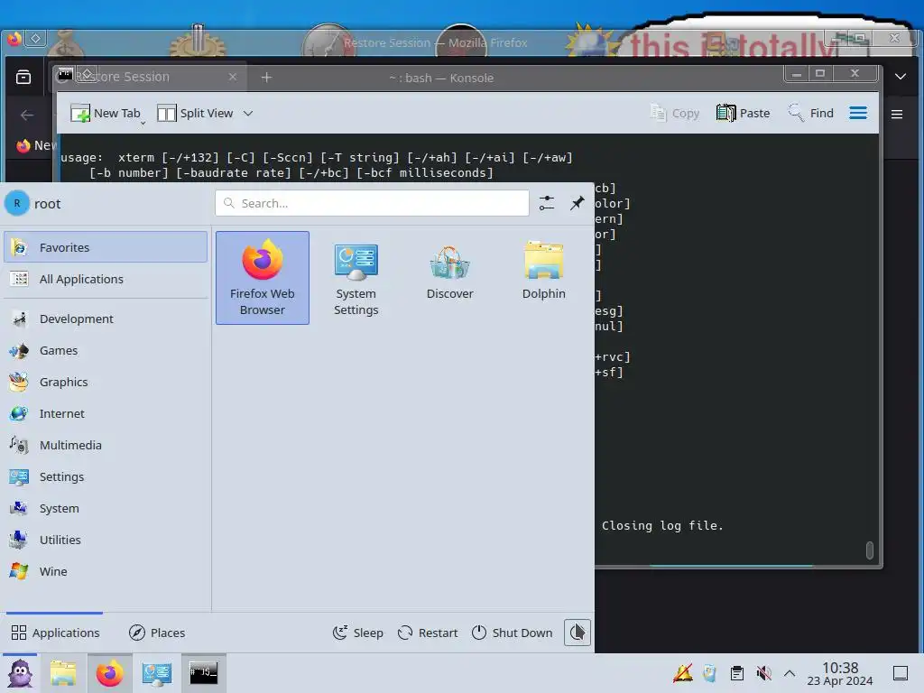Click Copy in Konsole toolbar

tap(675, 113)
